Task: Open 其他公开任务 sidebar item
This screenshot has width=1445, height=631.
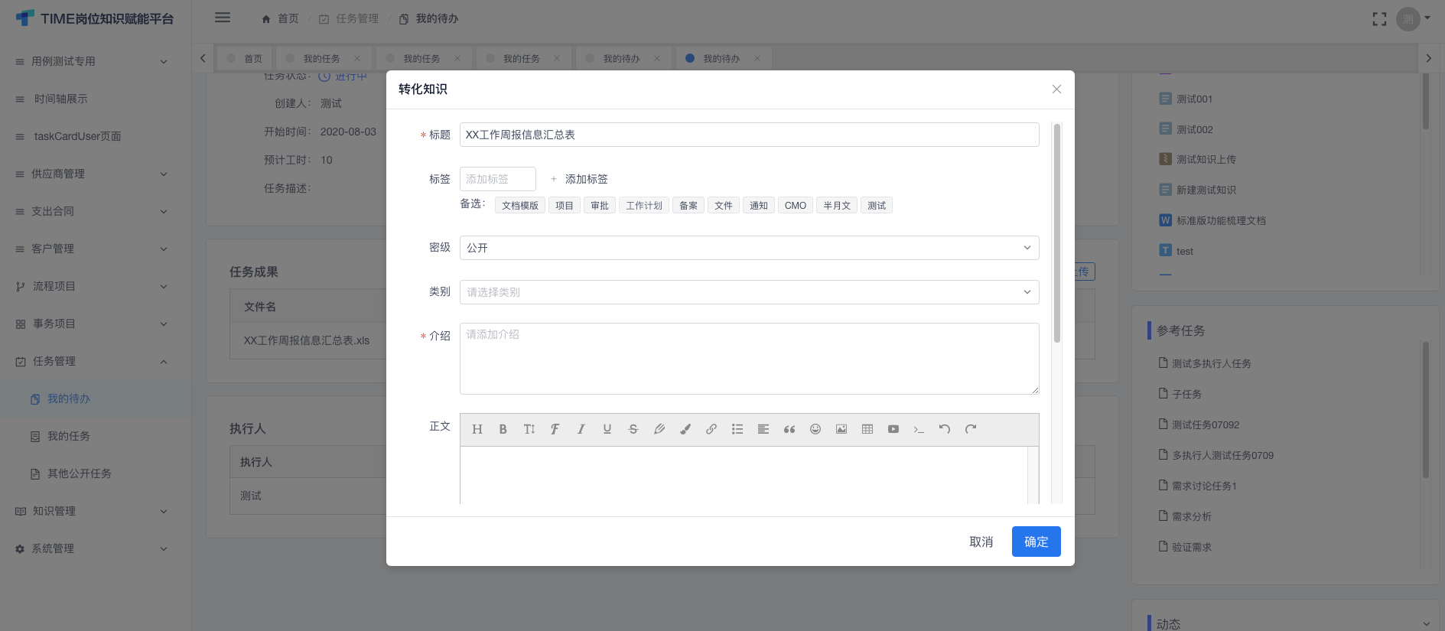Action: [96, 473]
